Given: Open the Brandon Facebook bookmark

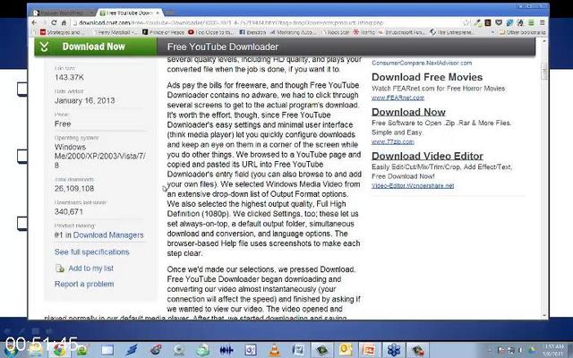Looking at the screenshot, I should tap(252, 32).
